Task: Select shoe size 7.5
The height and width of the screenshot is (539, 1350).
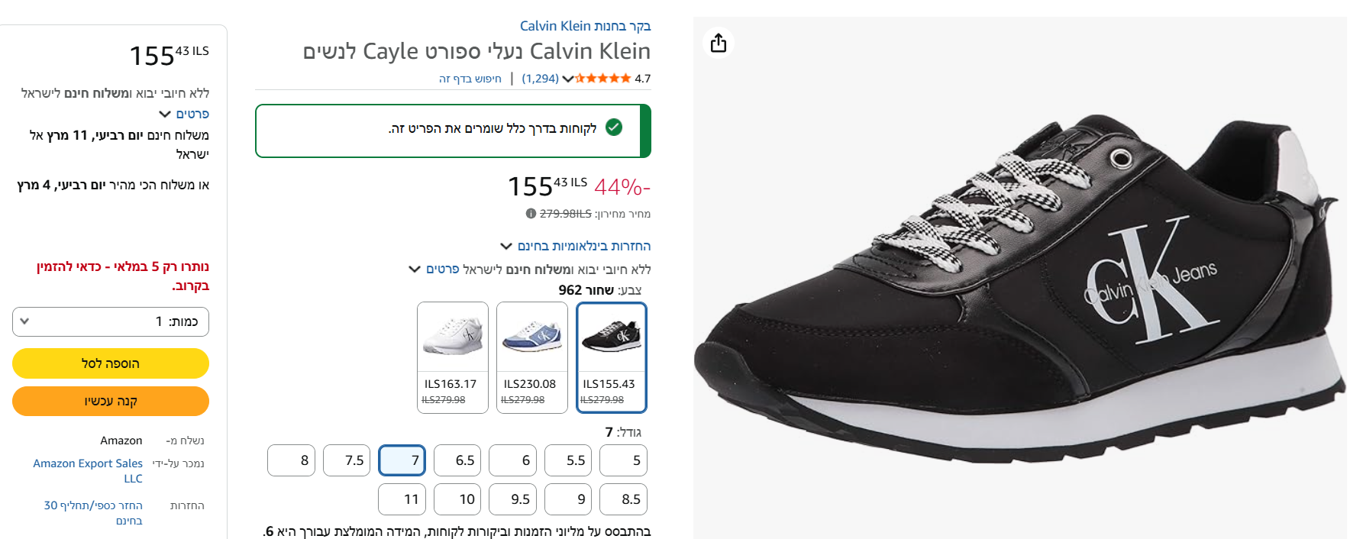Action: point(347,460)
